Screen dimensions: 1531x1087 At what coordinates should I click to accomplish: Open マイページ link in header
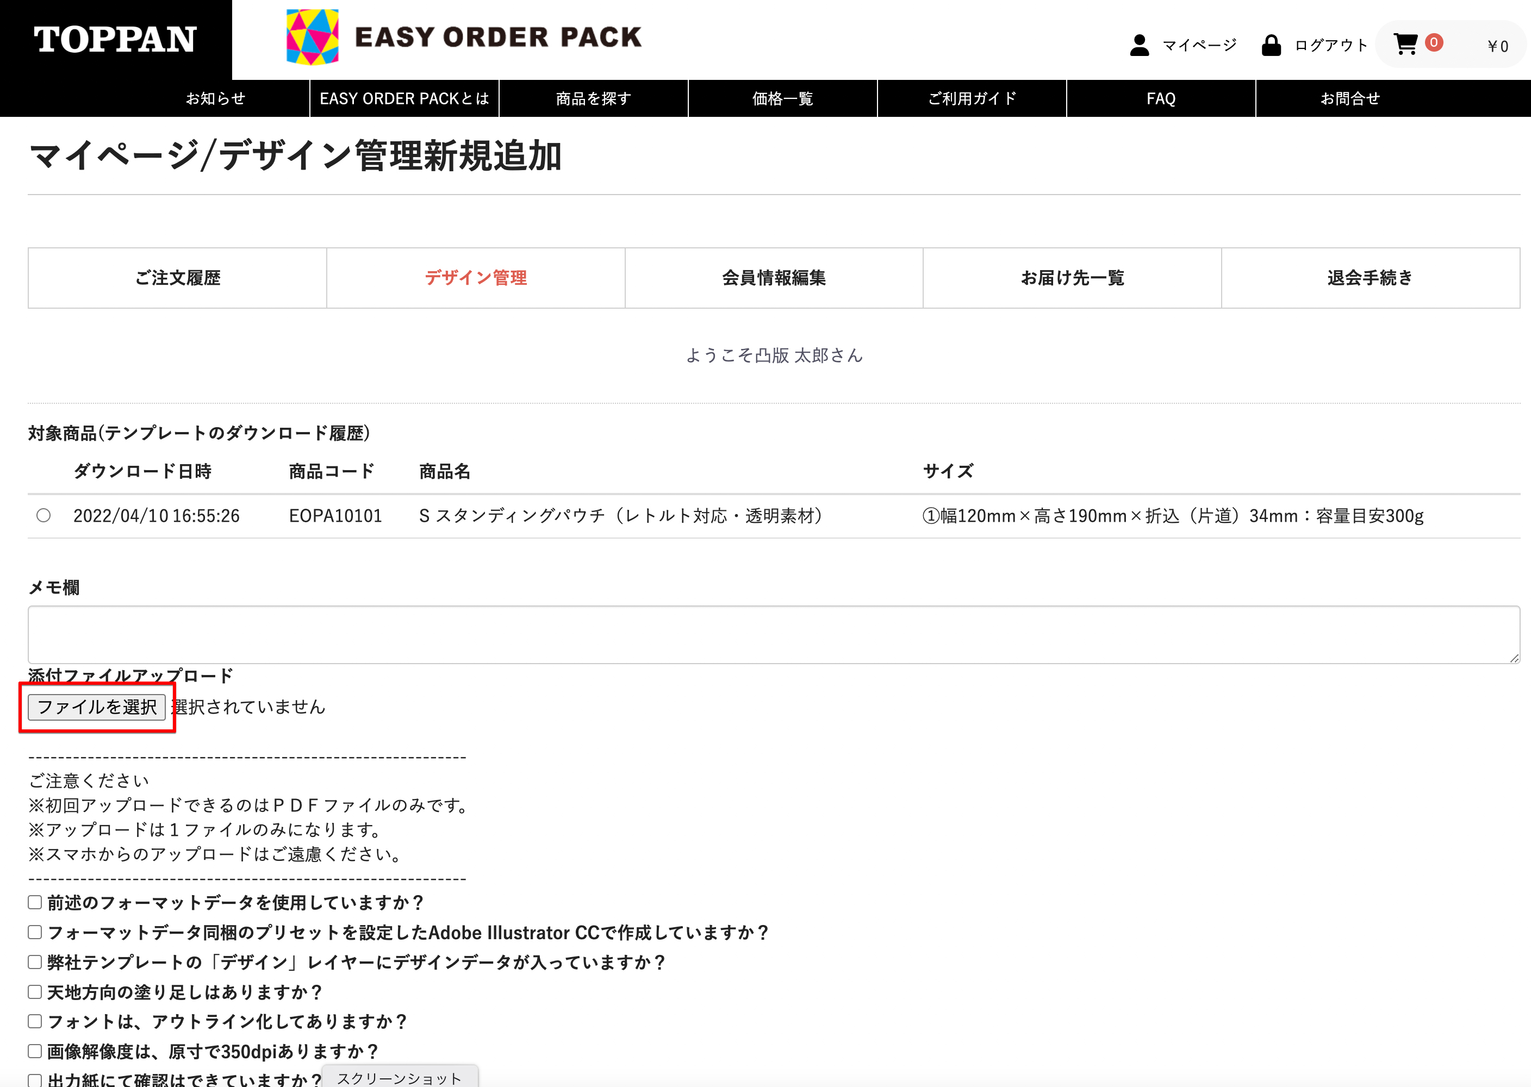point(1199,46)
